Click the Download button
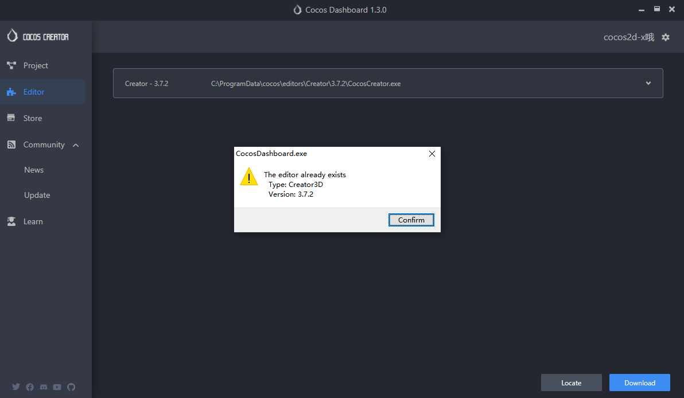This screenshot has height=398, width=684. pyautogui.click(x=639, y=383)
